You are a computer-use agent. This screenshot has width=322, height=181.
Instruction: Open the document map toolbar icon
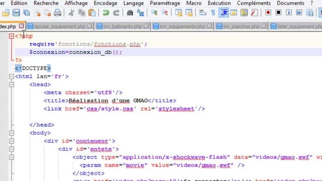click(244, 13)
